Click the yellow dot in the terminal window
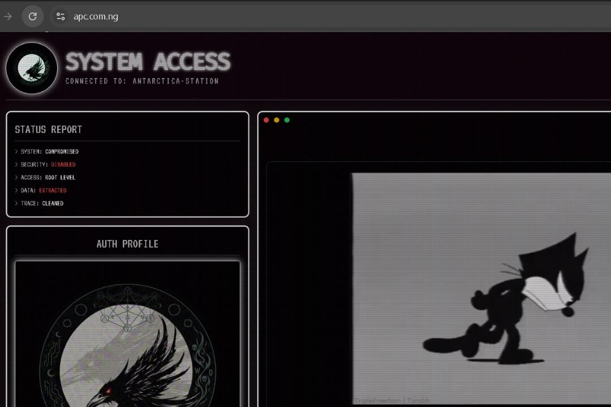 click(x=277, y=120)
